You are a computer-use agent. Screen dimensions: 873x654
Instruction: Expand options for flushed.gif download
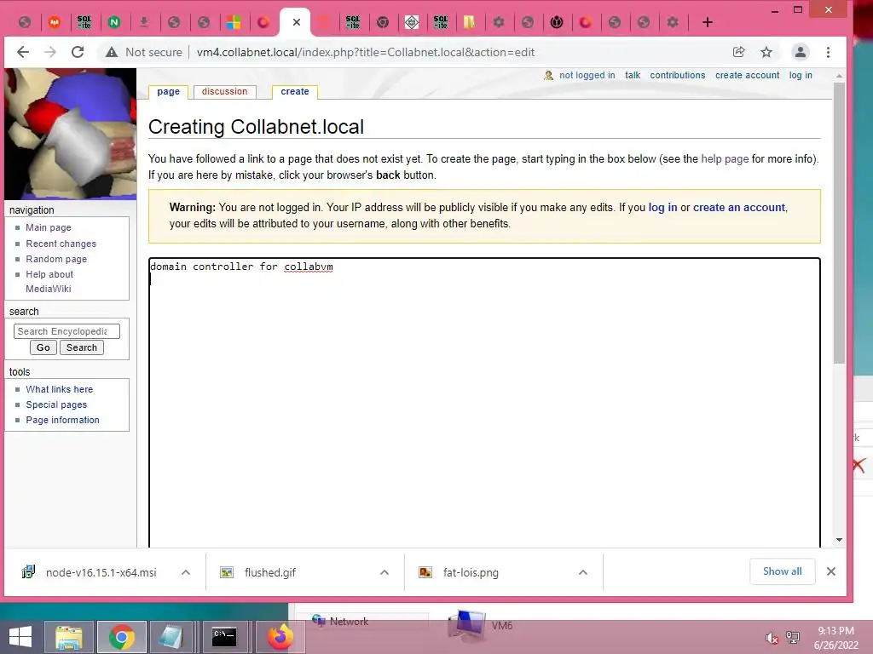point(384,572)
